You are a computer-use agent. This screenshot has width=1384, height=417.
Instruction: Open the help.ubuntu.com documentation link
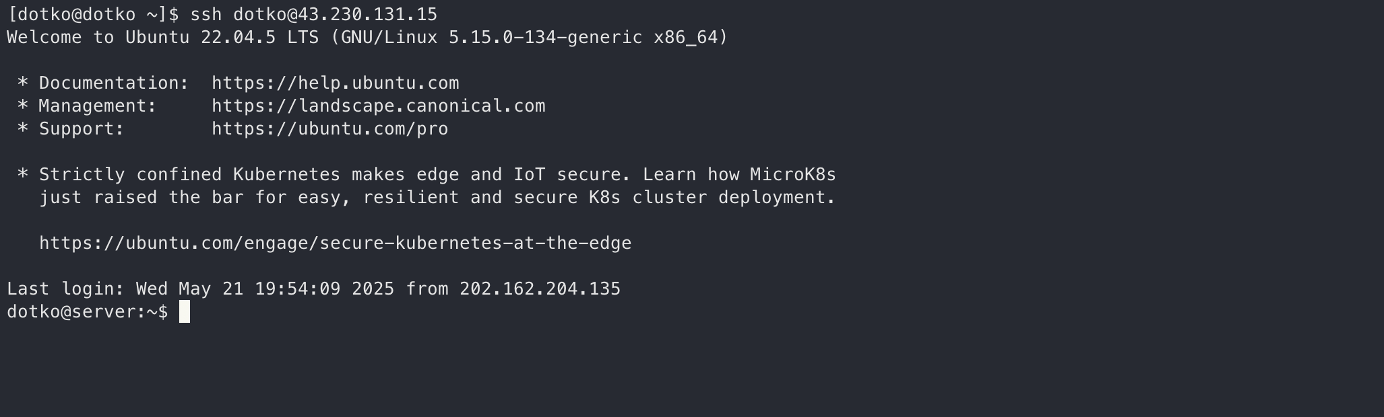(x=335, y=83)
